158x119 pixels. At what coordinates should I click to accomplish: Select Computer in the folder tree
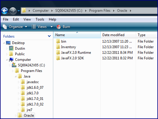[x=23, y=60]
